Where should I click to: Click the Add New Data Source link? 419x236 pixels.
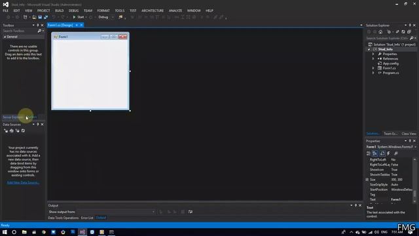(x=23, y=183)
